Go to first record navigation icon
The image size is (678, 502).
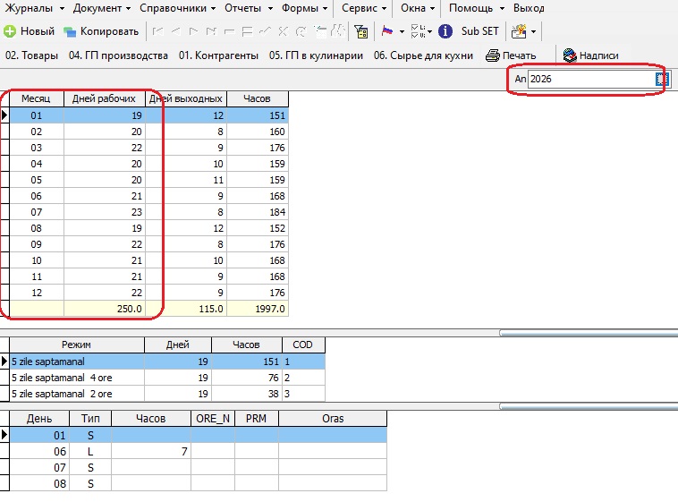[157, 31]
